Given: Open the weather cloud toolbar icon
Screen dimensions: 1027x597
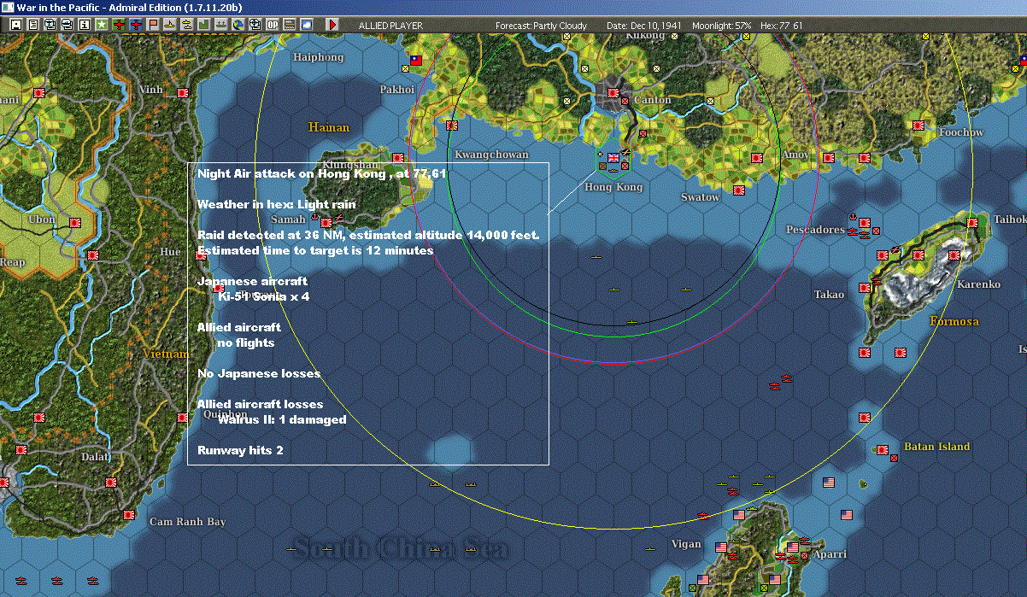Looking at the screenshot, I should pyautogui.click(x=307, y=25).
